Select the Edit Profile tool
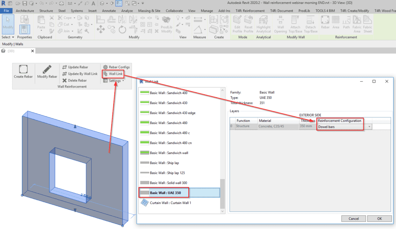Image resolution: width=396 pixels, height=229 pixels. (237, 24)
